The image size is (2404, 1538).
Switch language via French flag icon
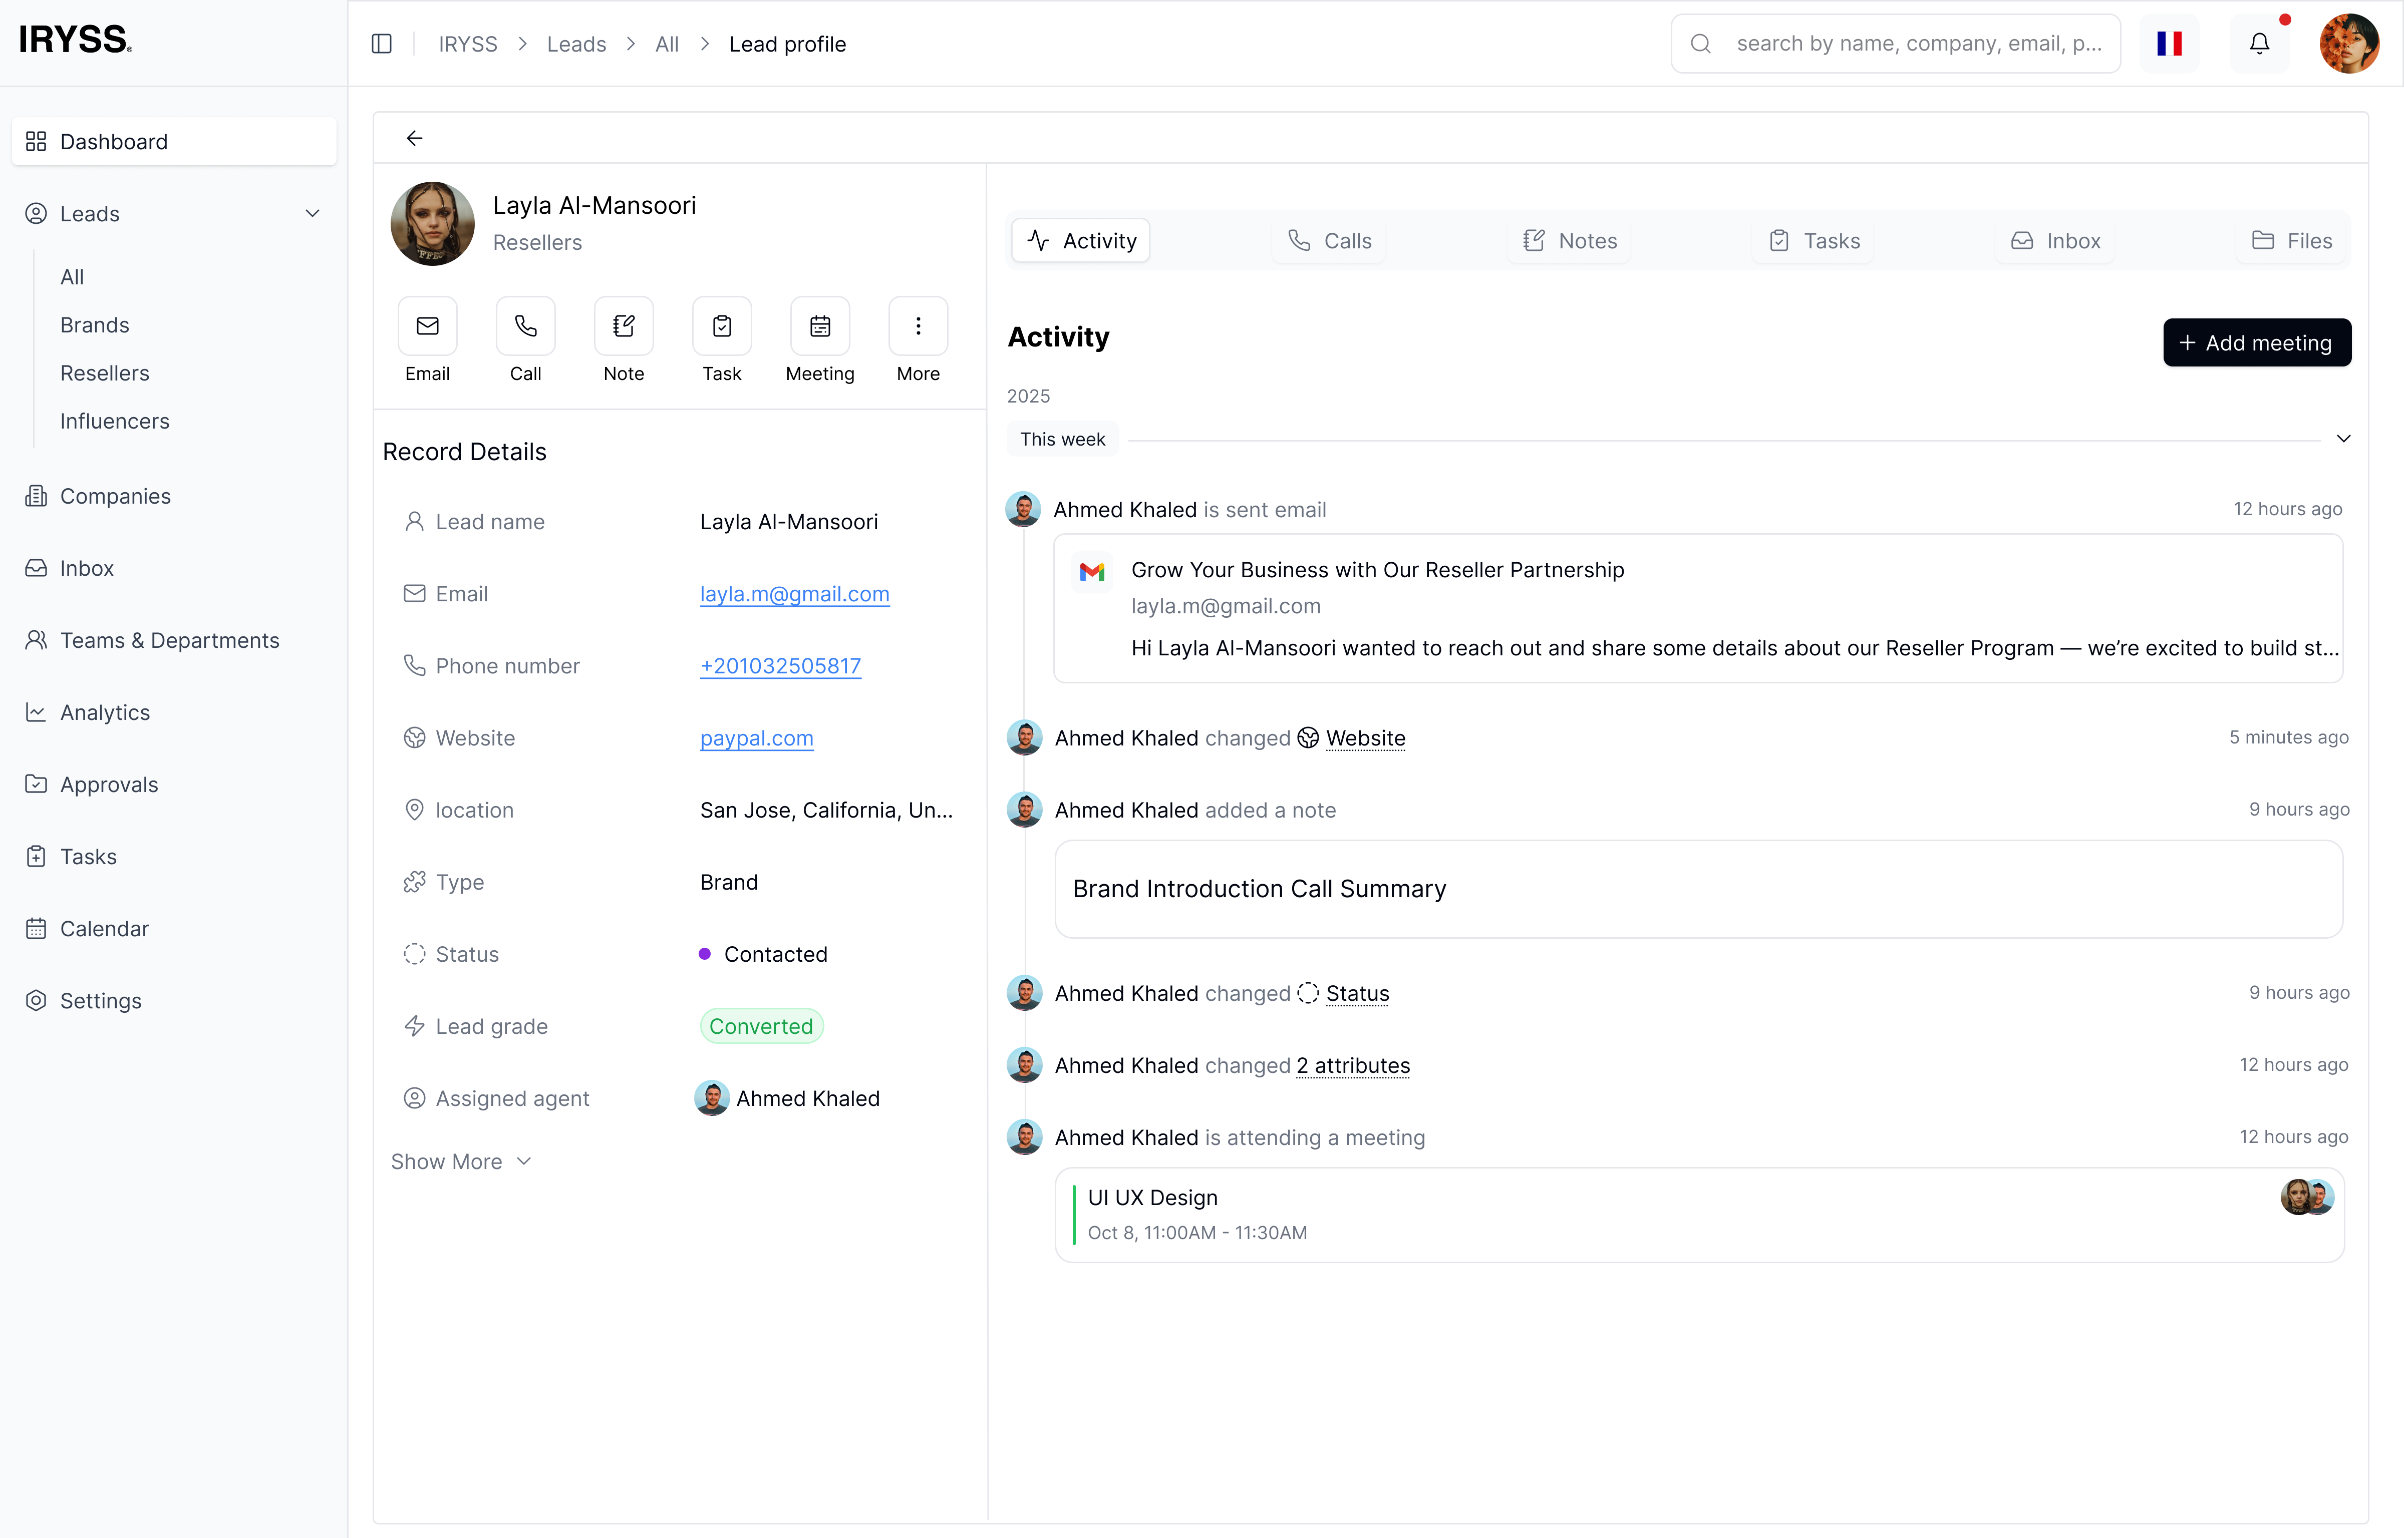(x=2169, y=44)
